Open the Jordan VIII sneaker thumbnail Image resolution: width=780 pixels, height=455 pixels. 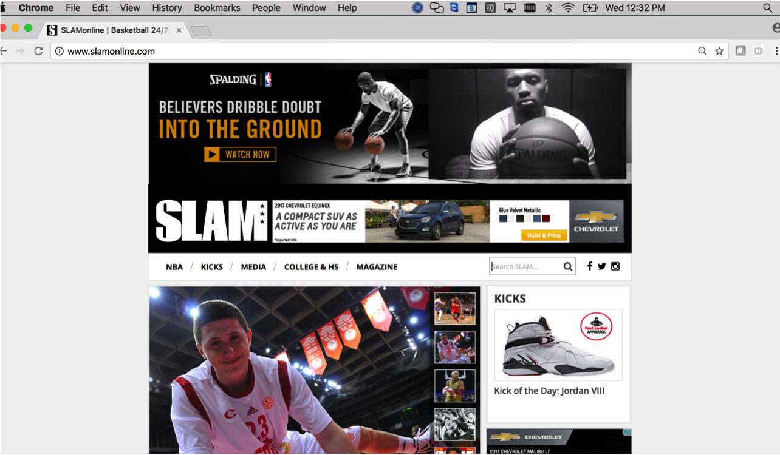click(558, 345)
